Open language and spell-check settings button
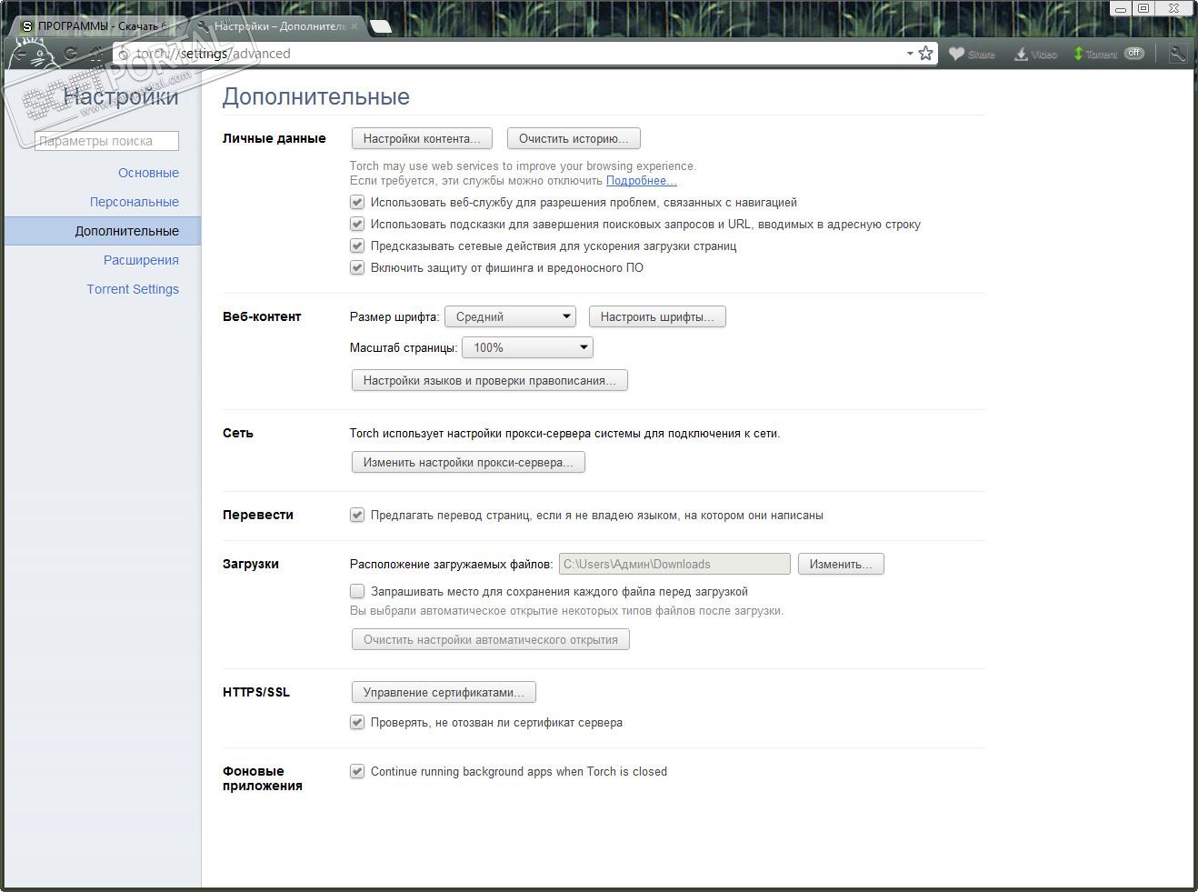Viewport: 1198px width, 892px height. click(x=490, y=380)
